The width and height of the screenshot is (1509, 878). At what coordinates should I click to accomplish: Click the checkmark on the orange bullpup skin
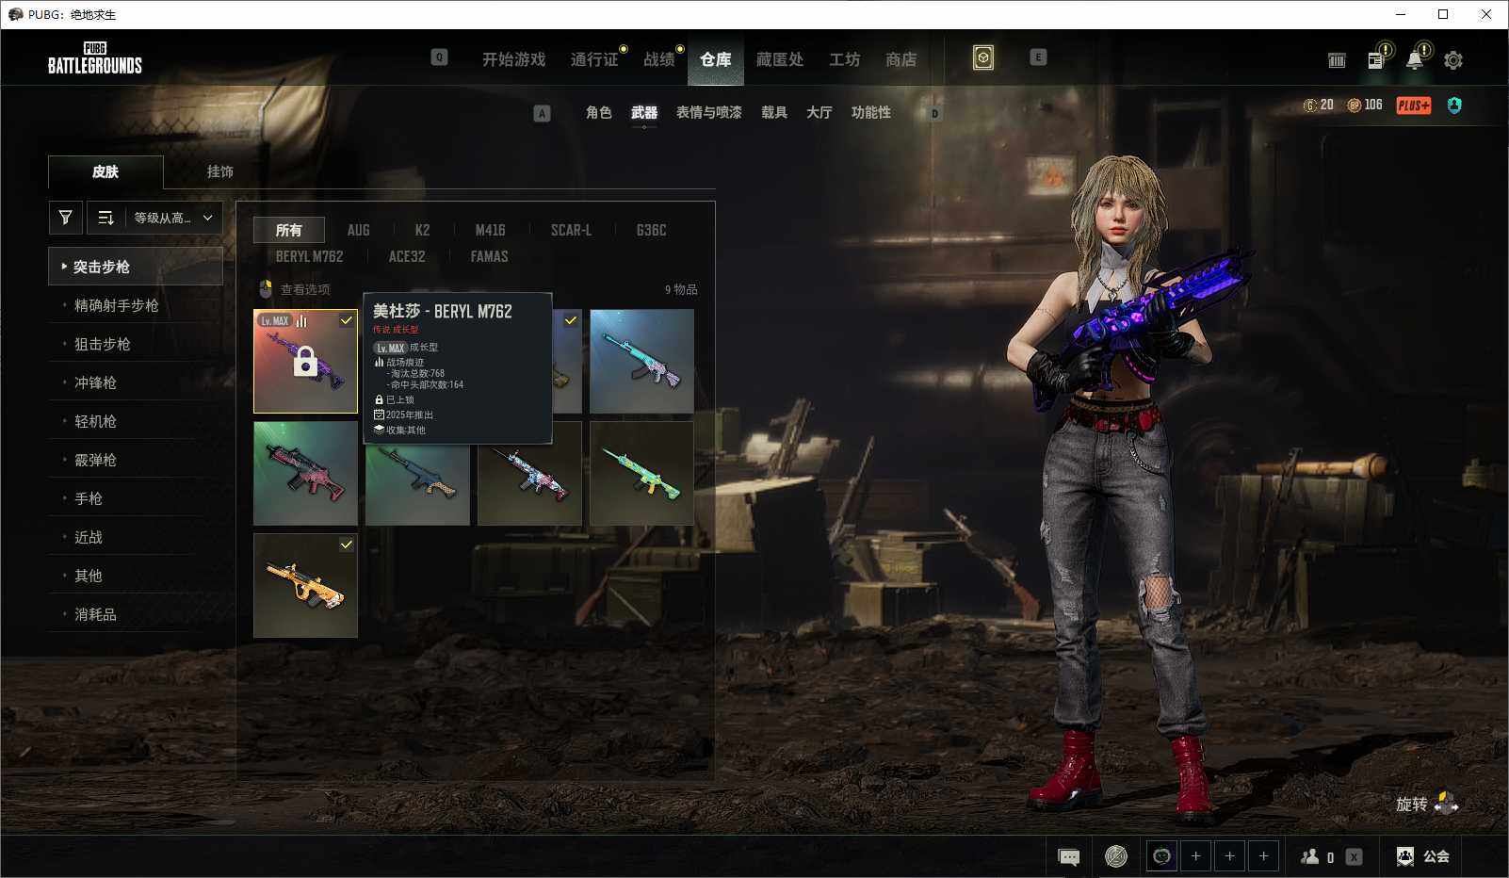[347, 545]
